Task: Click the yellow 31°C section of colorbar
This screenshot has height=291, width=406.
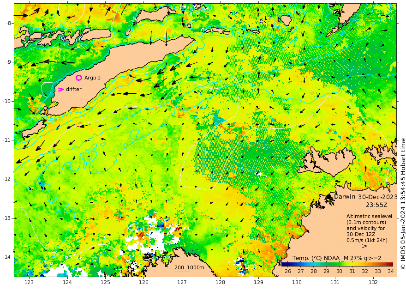Action: point(352,264)
